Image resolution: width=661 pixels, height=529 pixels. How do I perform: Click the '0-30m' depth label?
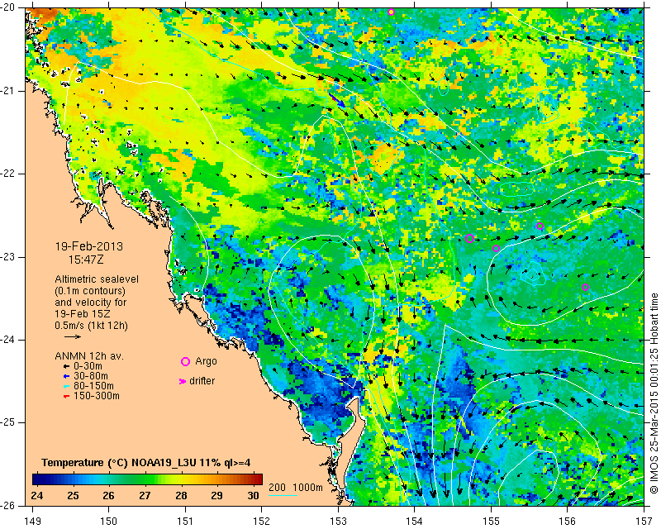pos(88,366)
